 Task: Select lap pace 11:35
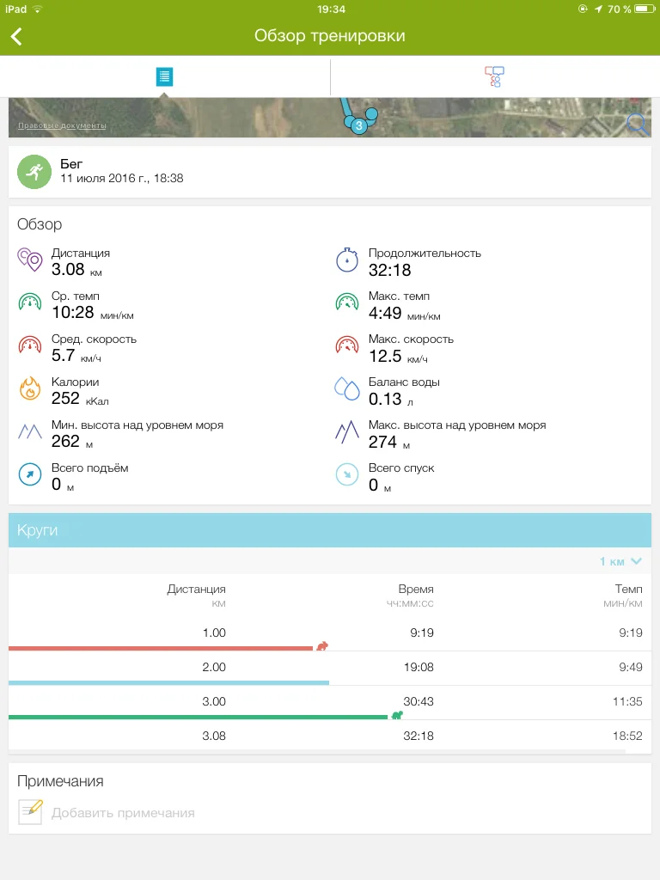[x=627, y=701]
